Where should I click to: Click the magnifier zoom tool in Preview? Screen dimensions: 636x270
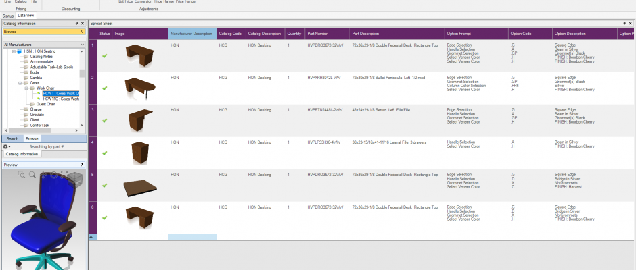[32, 175]
